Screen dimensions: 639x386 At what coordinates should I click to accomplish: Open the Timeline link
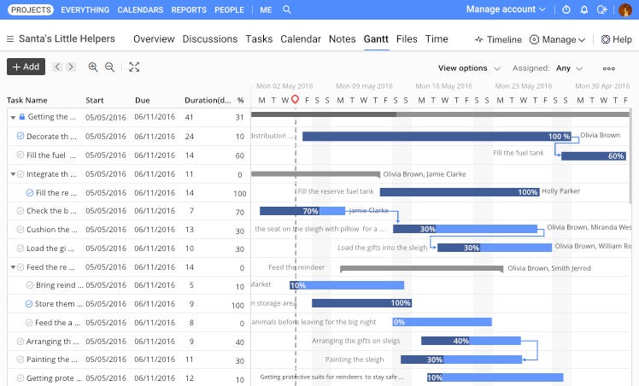click(498, 39)
